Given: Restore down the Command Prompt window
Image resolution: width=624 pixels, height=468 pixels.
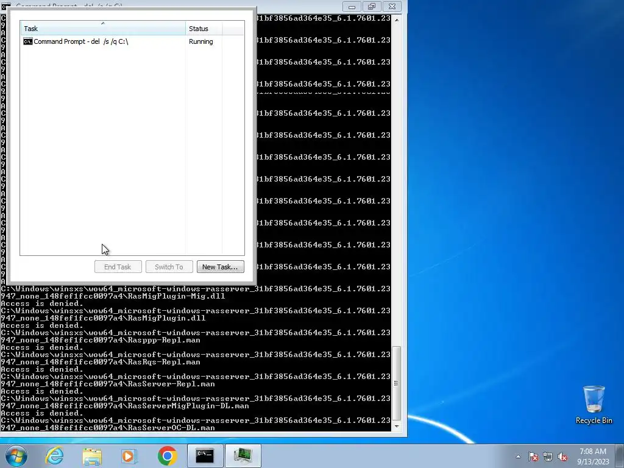Looking at the screenshot, I should tap(372, 6).
